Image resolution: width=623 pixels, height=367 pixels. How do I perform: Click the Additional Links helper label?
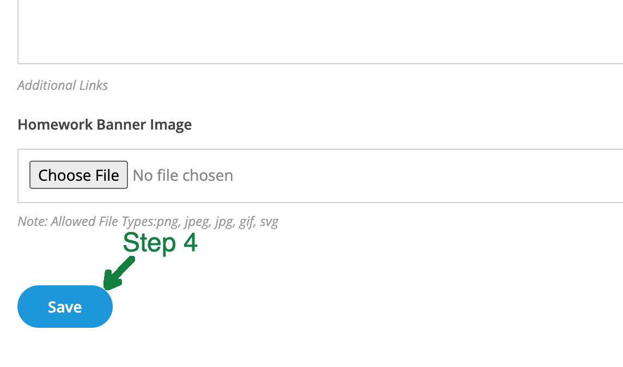(63, 85)
